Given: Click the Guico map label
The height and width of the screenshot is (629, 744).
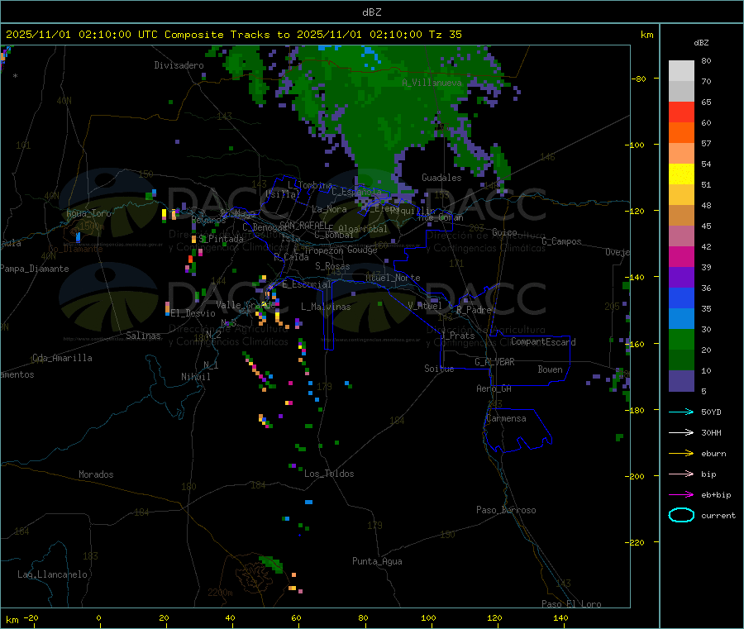Looking at the screenshot, I should (504, 233).
